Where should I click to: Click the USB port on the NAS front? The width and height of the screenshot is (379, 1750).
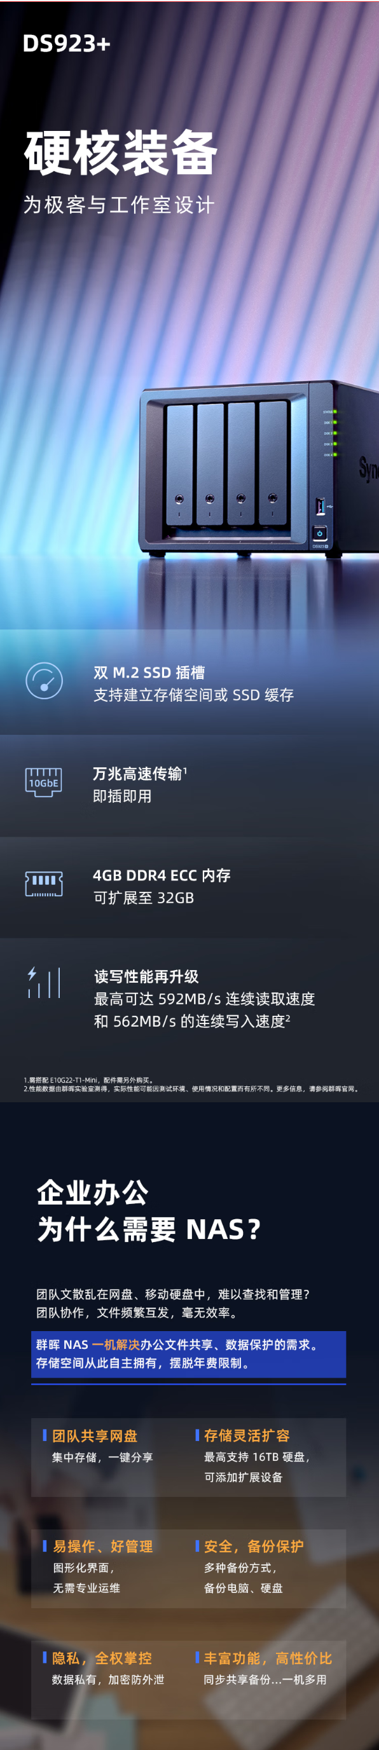tap(320, 506)
